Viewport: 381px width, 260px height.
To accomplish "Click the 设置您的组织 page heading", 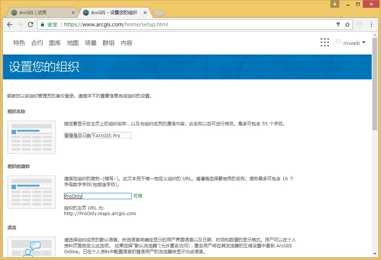I will (44, 67).
